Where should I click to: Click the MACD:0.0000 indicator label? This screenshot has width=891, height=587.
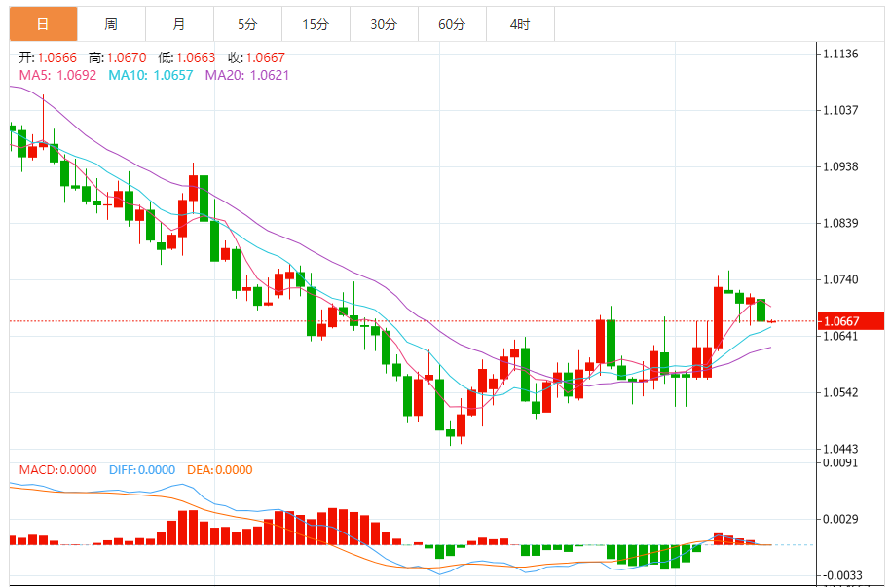click(x=58, y=470)
